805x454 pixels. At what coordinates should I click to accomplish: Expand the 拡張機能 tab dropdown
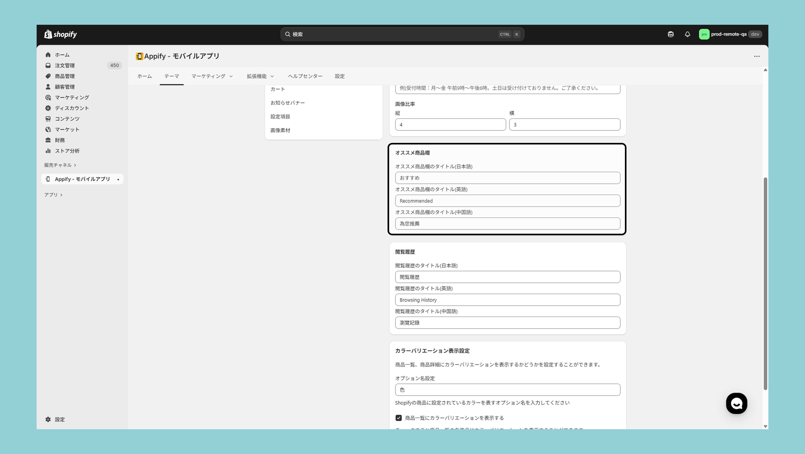coord(260,76)
